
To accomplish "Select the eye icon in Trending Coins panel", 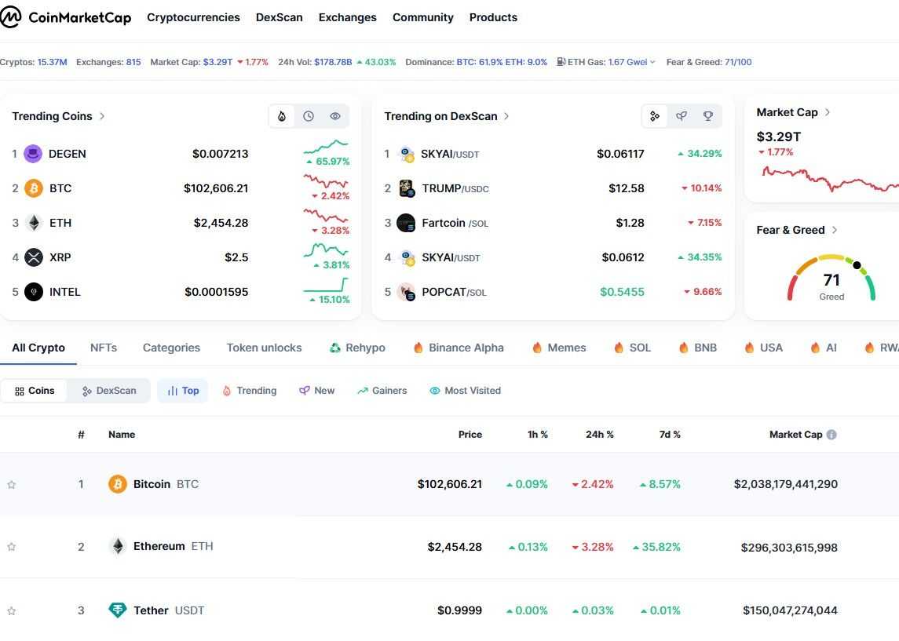I will point(335,115).
